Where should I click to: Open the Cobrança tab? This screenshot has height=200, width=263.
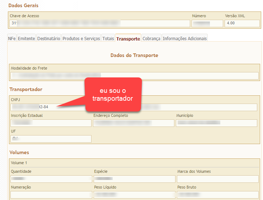[151, 38]
